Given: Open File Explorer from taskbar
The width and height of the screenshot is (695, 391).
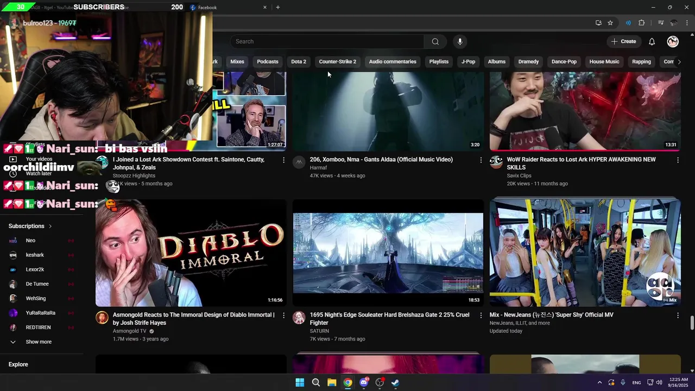Looking at the screenshot, I should tap(332, 383).
